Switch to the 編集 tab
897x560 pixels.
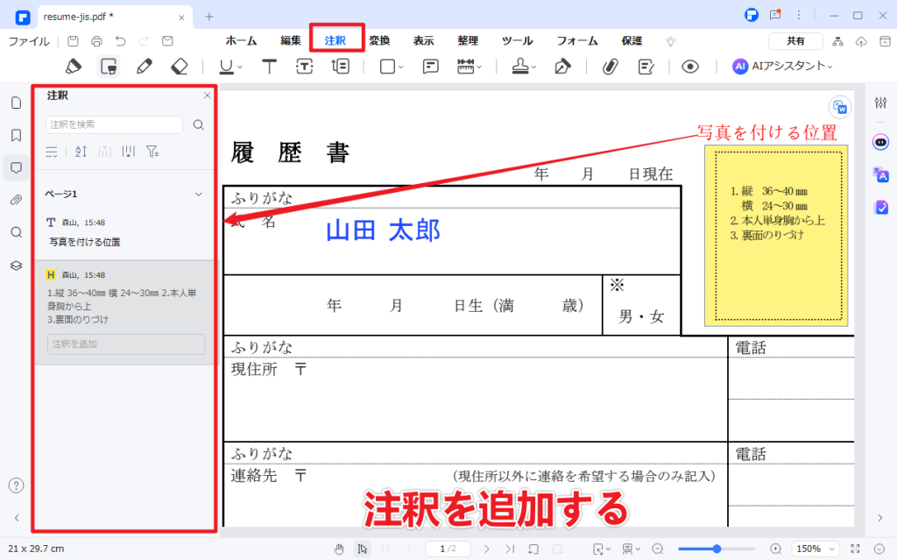[291, 40]
